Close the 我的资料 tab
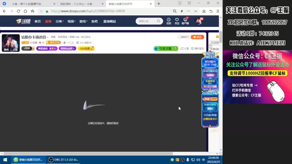 (x=103, y=4)
